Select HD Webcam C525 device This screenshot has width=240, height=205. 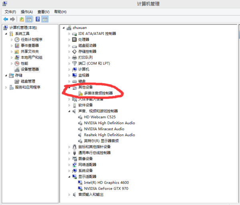pos(100,117)
